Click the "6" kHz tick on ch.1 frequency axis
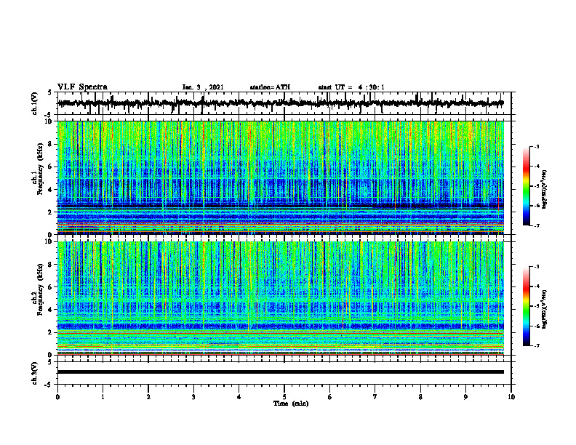This screenshot has height=445, width=576. tap(50, 167)
